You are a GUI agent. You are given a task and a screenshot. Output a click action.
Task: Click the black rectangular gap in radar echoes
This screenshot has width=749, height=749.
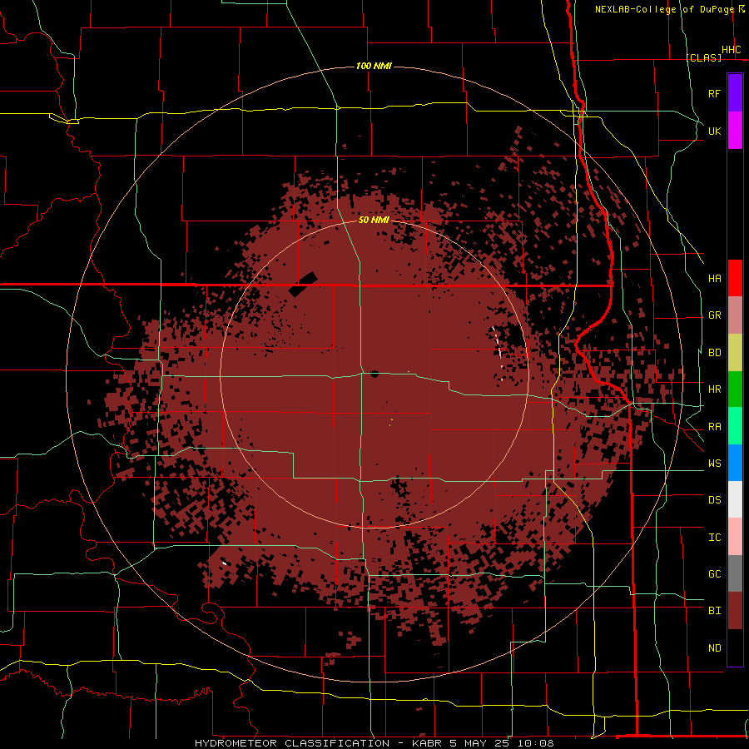click(x=303, y=285)
